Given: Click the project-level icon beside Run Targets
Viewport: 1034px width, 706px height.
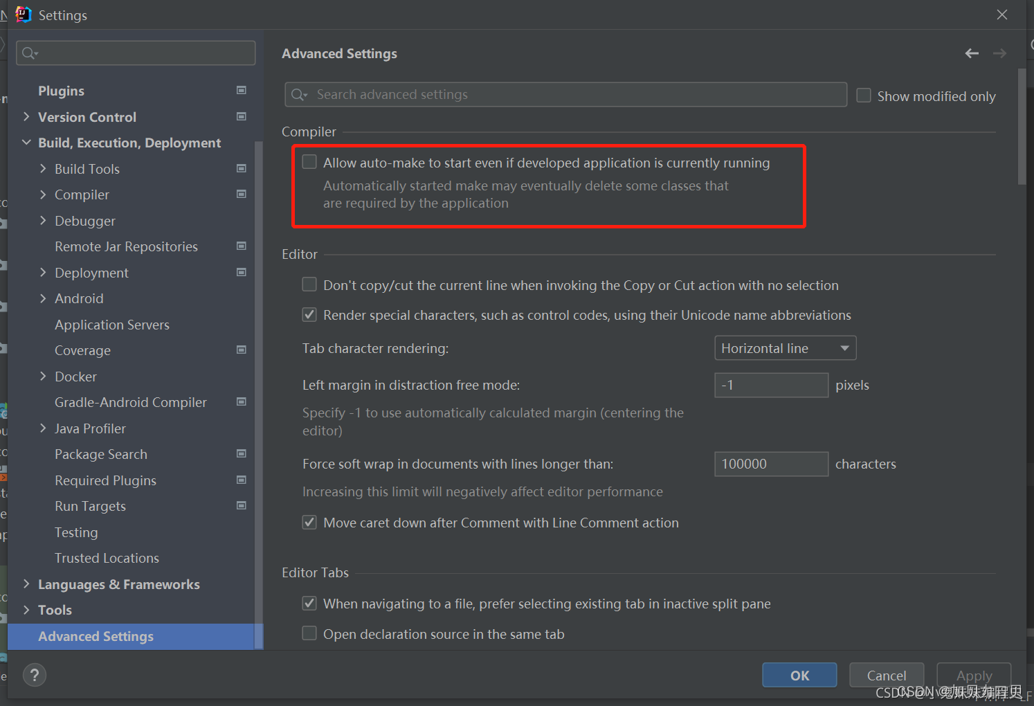Looking at the screenshot, I should coord(242,505).
